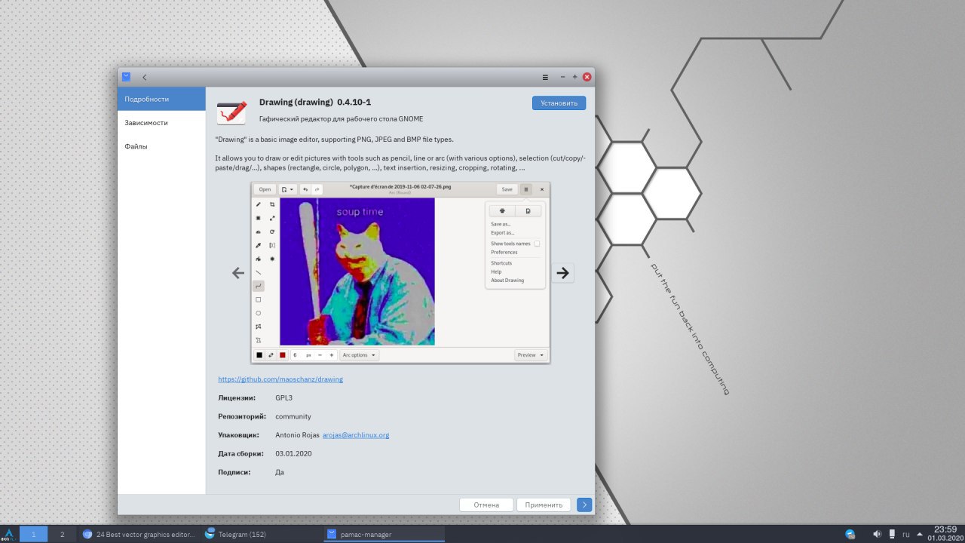Screen dimensions: 965x543
Task: Open the Axyl start menu in taskbar
Action: pos(9,535)
